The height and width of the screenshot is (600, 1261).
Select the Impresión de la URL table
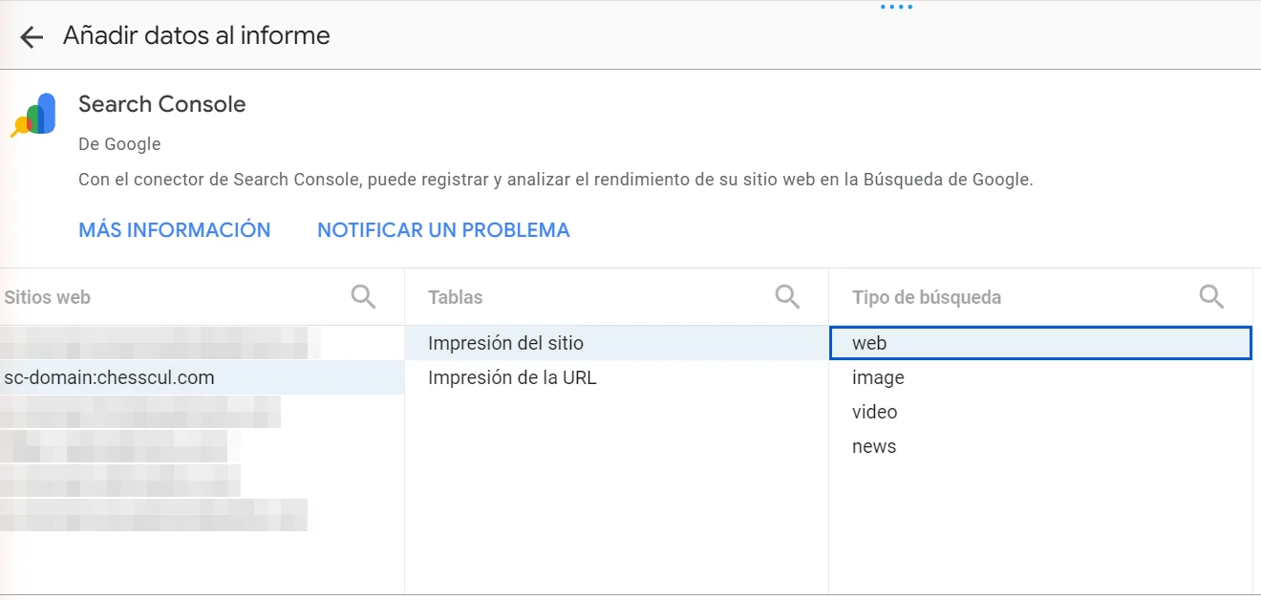(x=616, y=377)
